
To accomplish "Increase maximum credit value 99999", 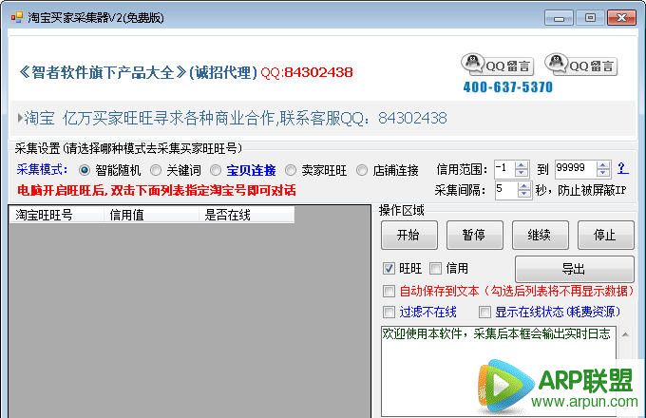I will pyautogui.click(x=603, y=165).
